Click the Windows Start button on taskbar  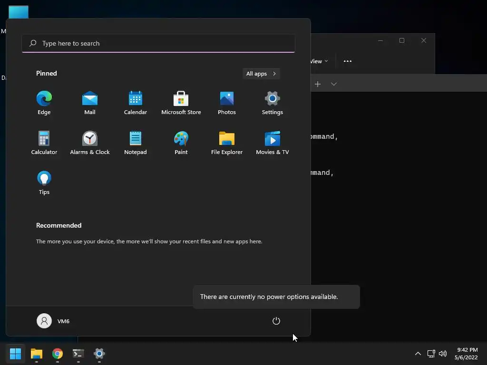coord(16,354)
